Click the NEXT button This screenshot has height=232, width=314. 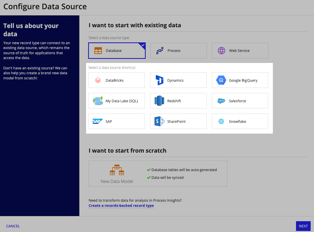pos(303,226)
